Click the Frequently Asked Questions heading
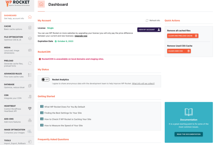This screenshot has width=216, height=145. pyautogui.click(x=53, y=139)
